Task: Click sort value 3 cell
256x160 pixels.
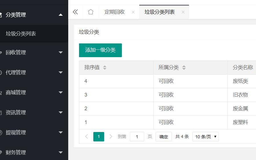Action: (x=116, y=95)
